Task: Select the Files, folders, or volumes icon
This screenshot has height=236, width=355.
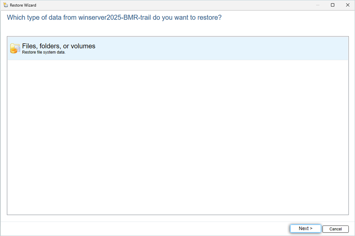Action: [15, 48]
